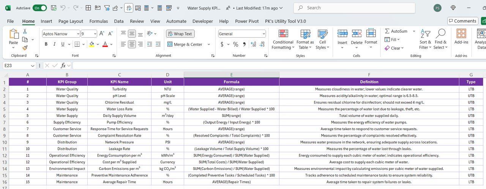Open the Fill dropdown
486x189 pixels.
coord(392,39)
